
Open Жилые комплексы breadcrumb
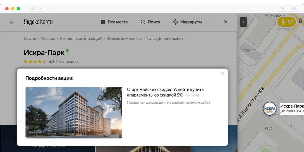click(124, 39)
